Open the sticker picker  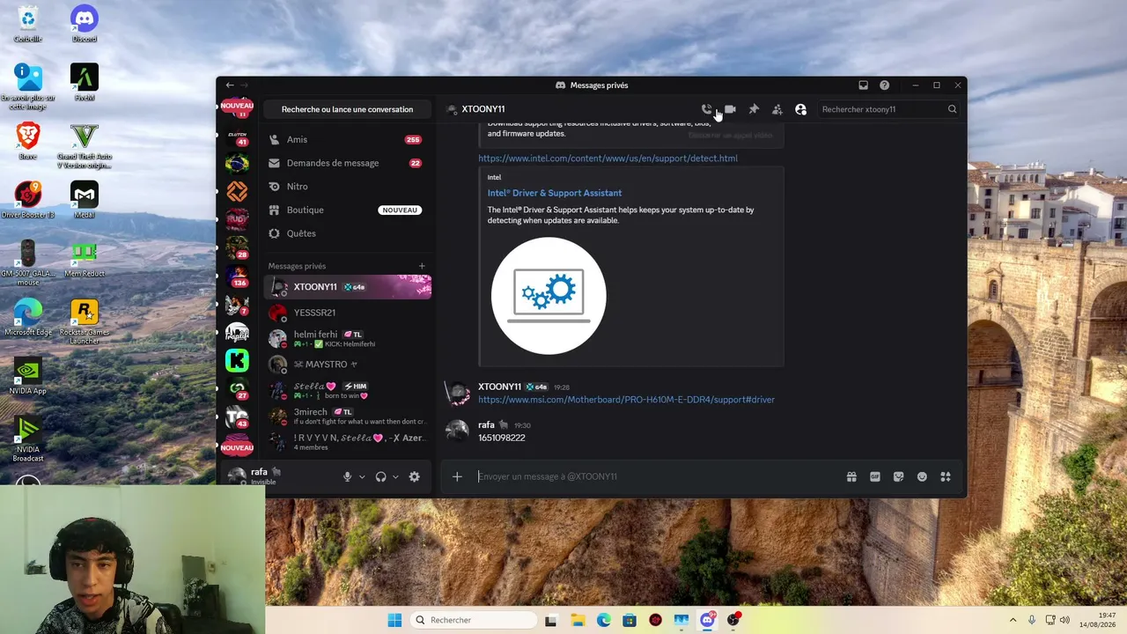pyautogui.click(x=898, y=476)
